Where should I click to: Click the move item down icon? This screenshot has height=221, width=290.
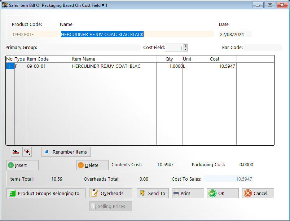(x=27, y=152)
